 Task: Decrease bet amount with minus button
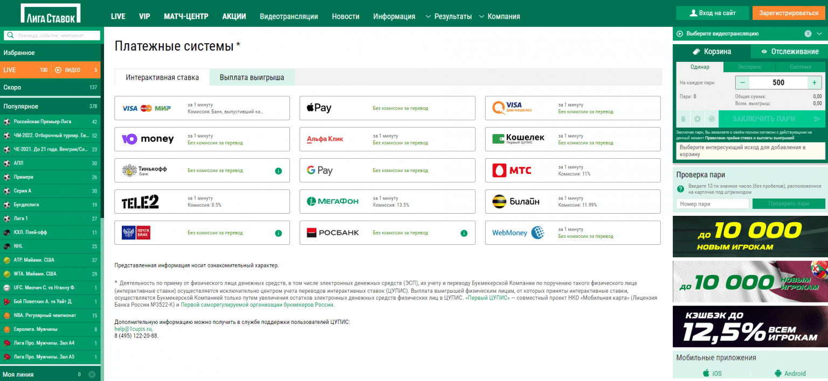[x=743, y=83]
